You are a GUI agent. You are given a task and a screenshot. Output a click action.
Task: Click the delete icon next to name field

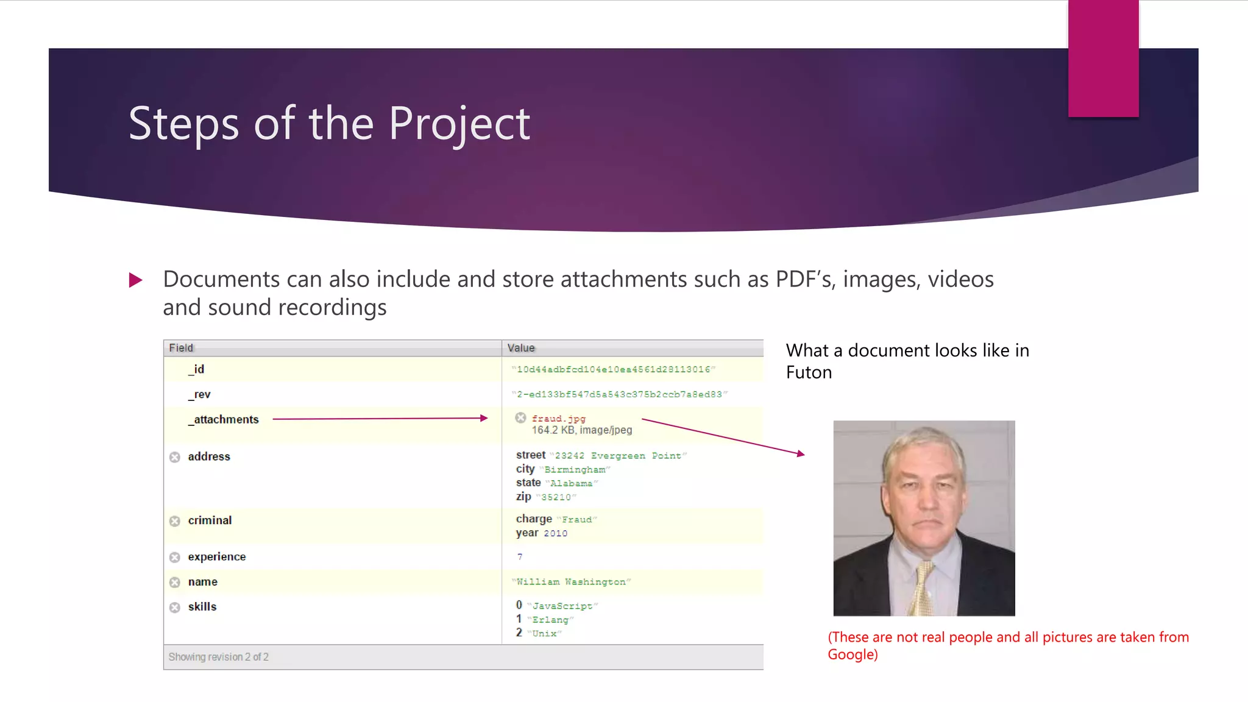coord(175,583)
